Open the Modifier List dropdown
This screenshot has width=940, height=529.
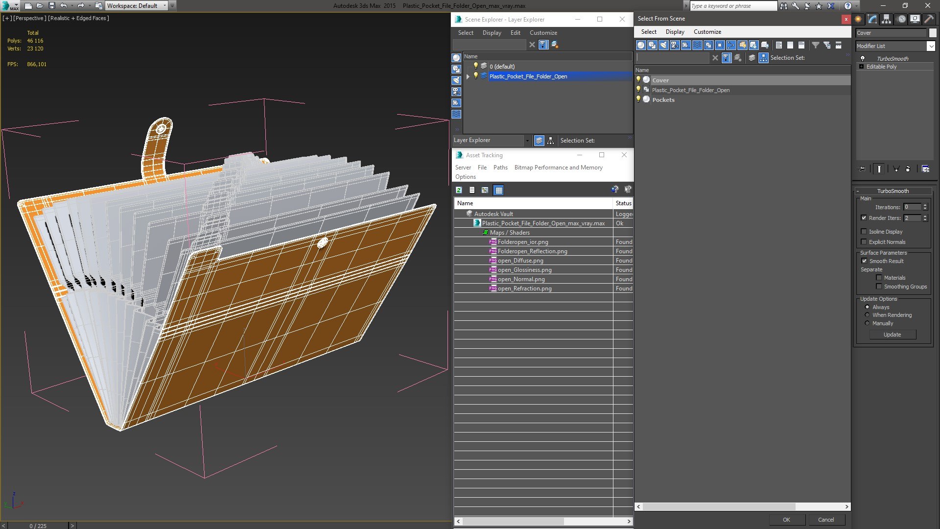click(931, 46)
